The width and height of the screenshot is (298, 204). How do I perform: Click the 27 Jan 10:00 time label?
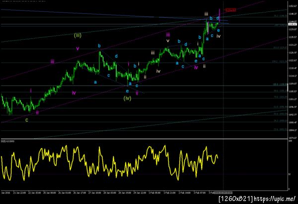pyautogui.click(x=95, y=193)
